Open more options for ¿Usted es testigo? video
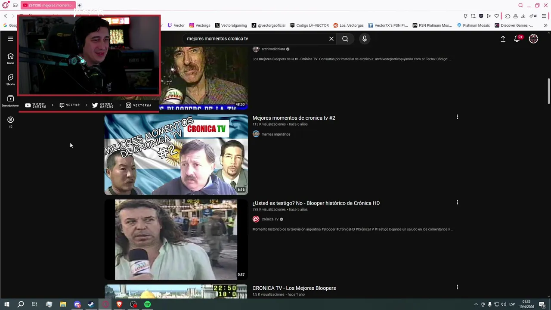The height and width of the screenshot is (310, 551). click(457, 202)
